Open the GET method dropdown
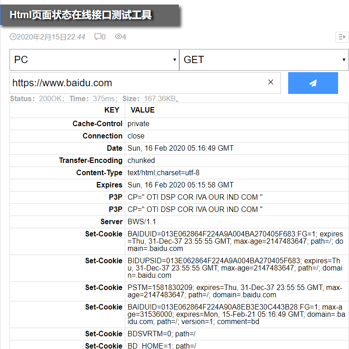The image size is (349, 349). click(x=264, y=60)
